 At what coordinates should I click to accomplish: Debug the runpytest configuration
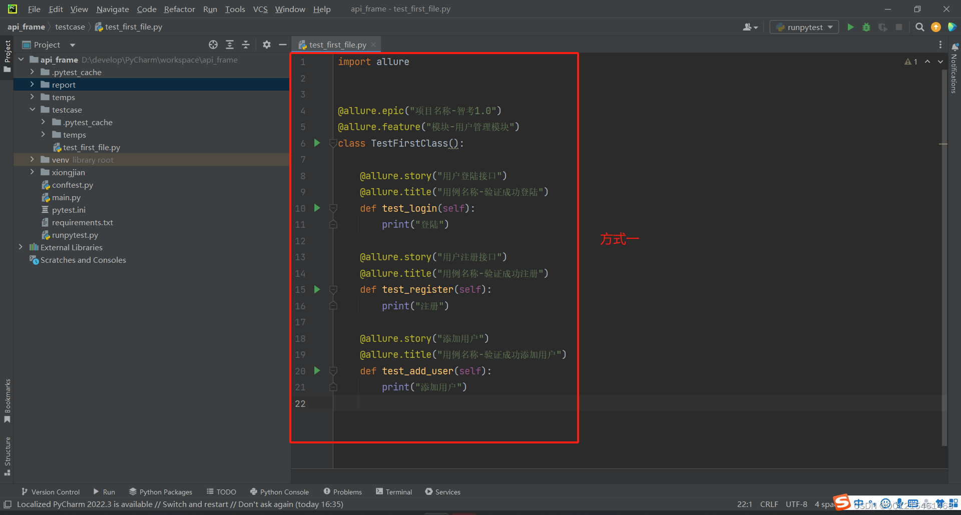[x=866, y=27]
